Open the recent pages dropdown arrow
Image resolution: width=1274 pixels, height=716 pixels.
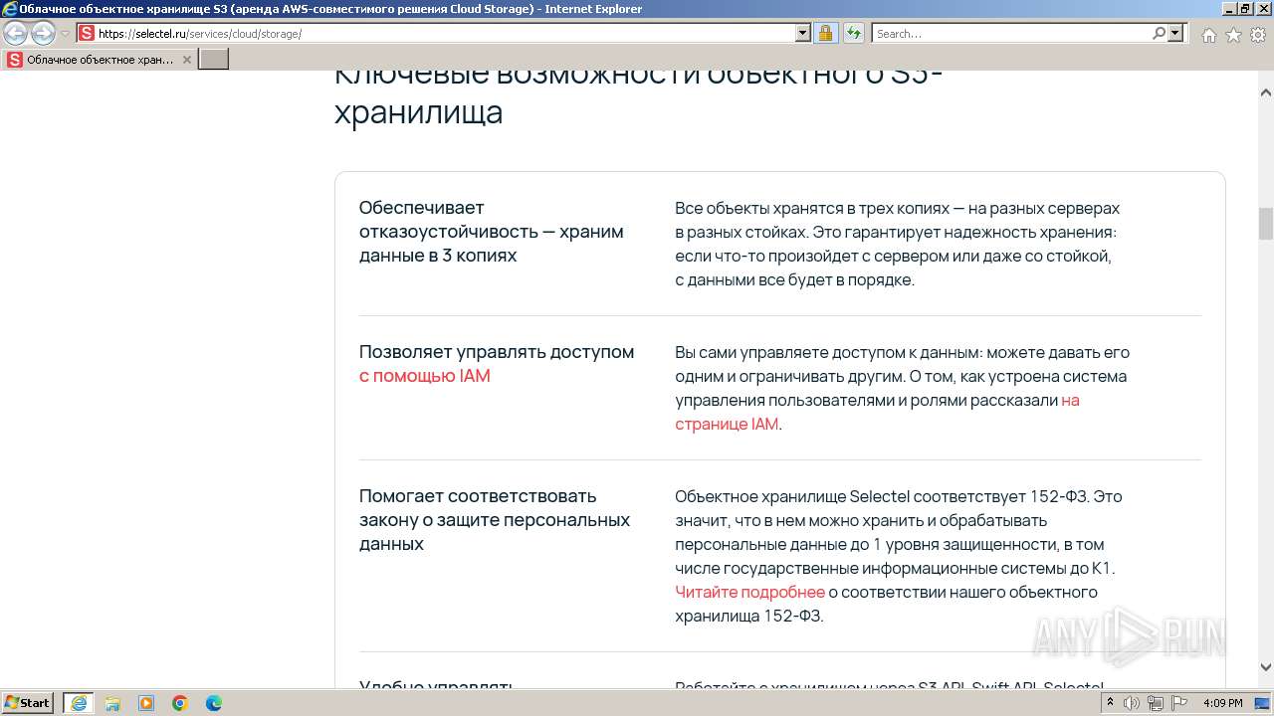pyautogui.click(x=66, y=34)
